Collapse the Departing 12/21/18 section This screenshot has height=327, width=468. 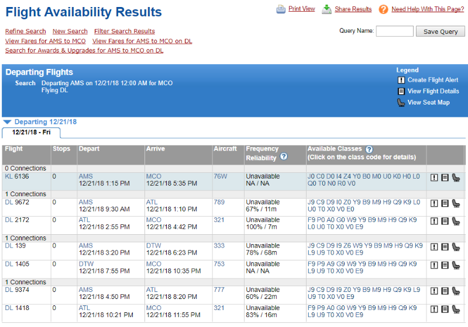point(7,122)
